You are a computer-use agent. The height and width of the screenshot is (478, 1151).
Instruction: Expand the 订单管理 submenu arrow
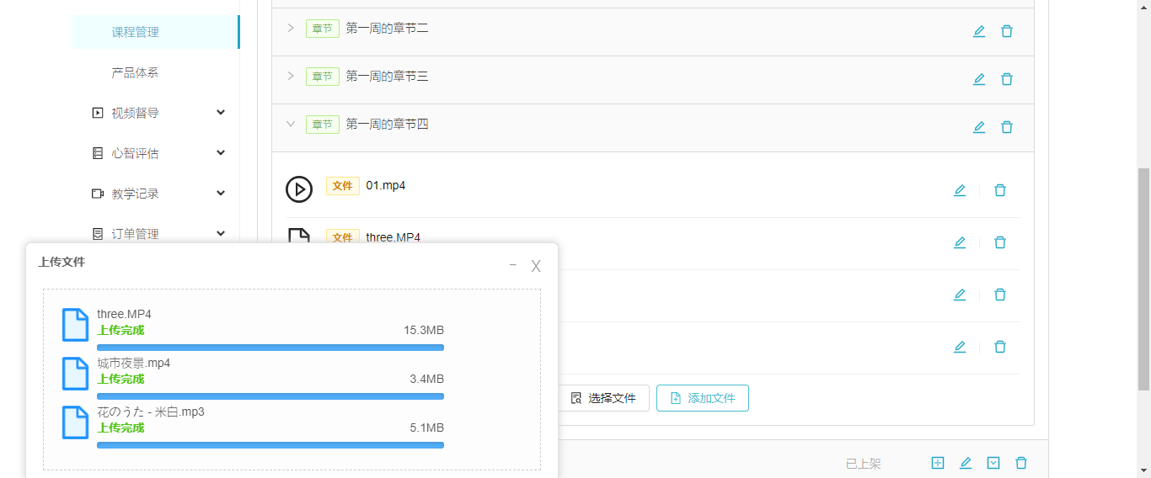click(x=221, y=233)
